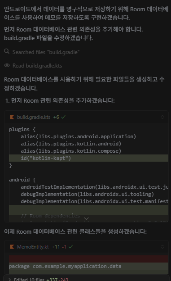Screen dimensions: 171x281
Task: Open the build.gradle.kts file name link
Action: pos(34,117)
